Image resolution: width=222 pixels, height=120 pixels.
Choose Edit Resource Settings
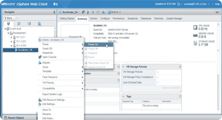61,100
